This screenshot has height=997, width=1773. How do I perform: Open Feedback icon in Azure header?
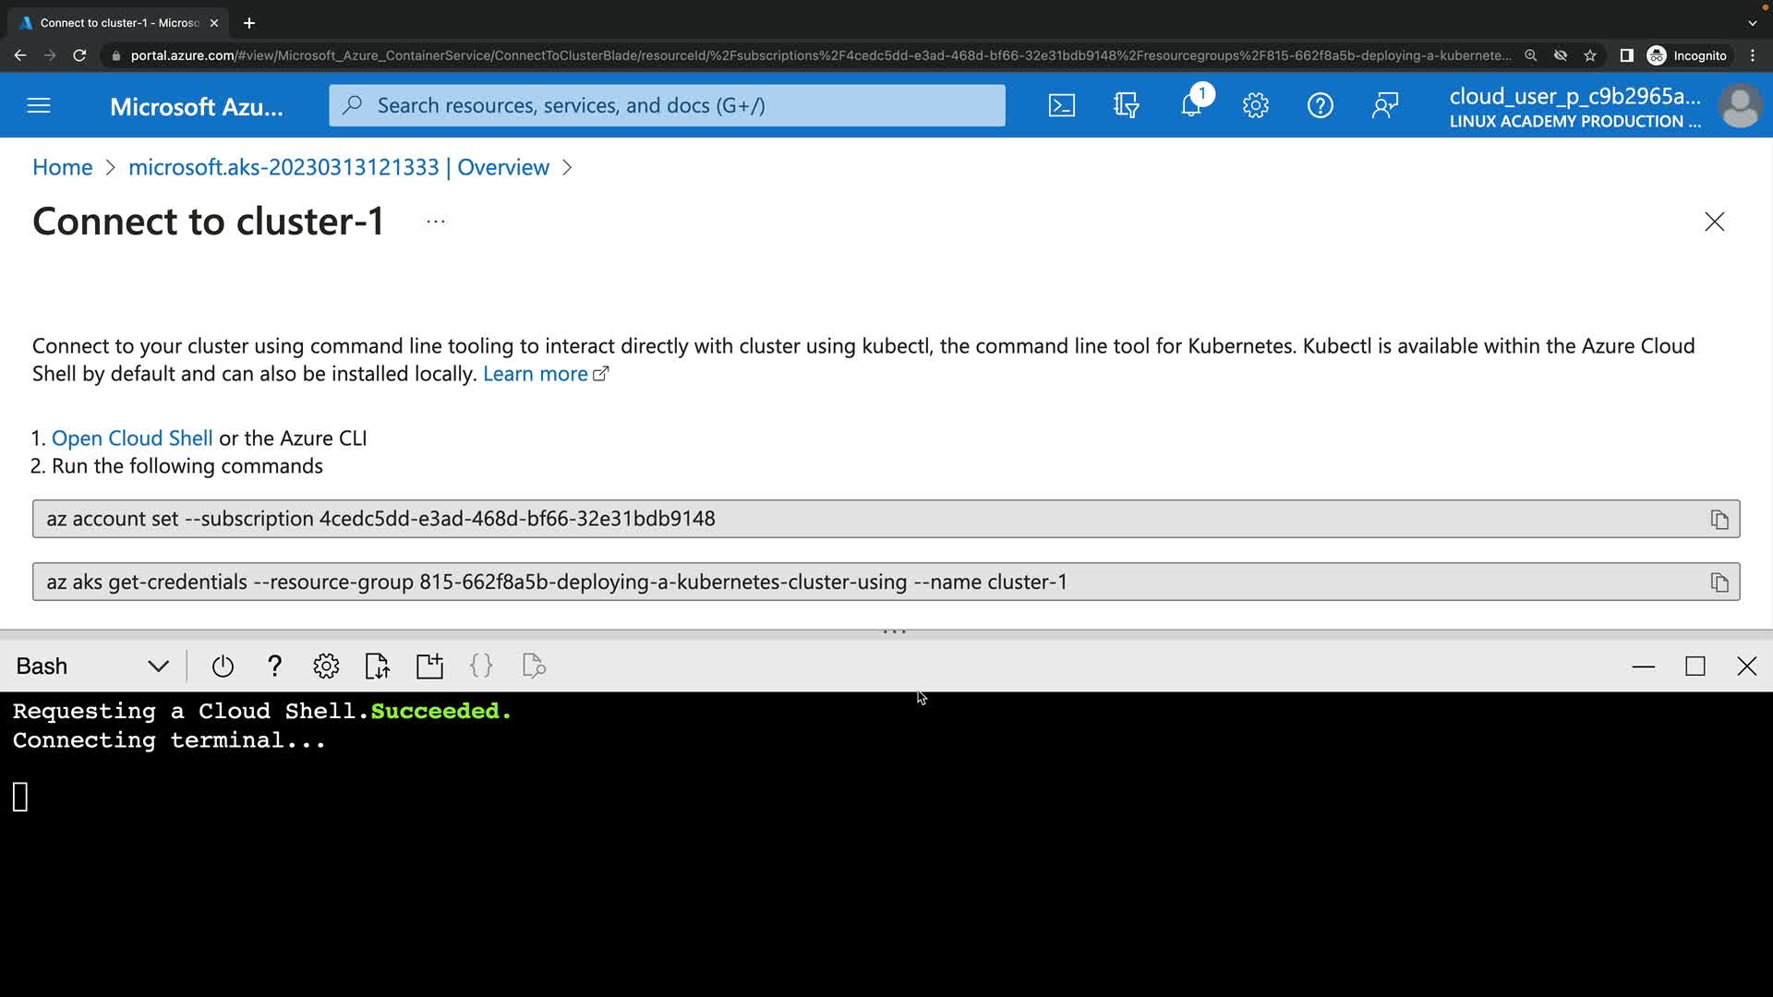coord(1384,105)
